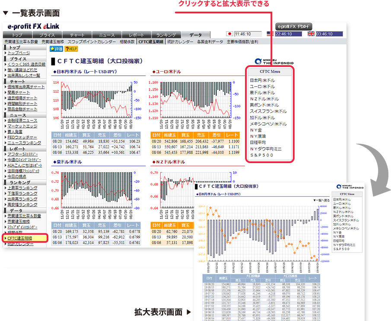Select スイスフラン/米ドル in the list view CFTC Menu
Viewport: 391px width, 321px height.
[268, 111]
